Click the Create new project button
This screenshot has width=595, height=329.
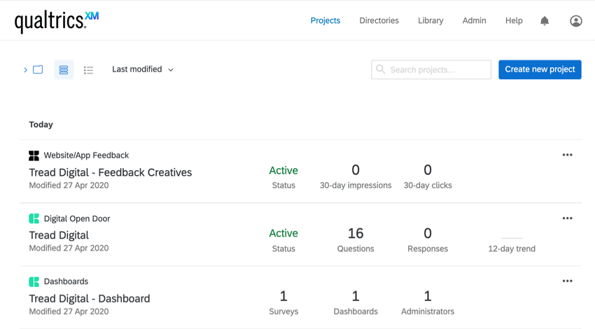point(540,69)
